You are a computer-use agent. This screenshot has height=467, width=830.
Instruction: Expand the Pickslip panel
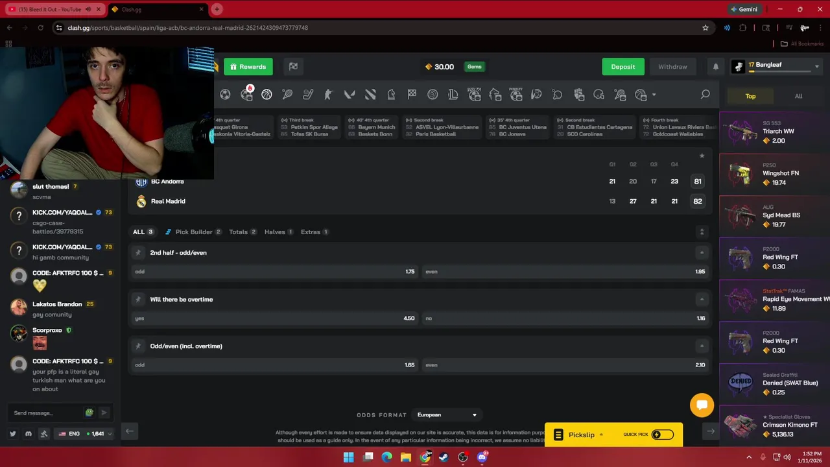pos(581,435)
